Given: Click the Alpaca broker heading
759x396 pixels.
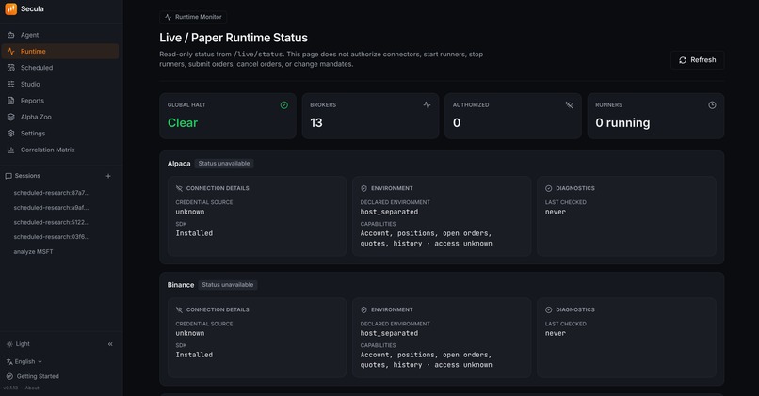Looking at the screenshot, I should click(179, 164).
